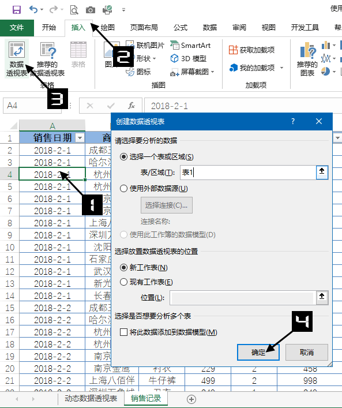Click the 确定 OK button
The width and height of the screenshot is (342, 408).
258,353
